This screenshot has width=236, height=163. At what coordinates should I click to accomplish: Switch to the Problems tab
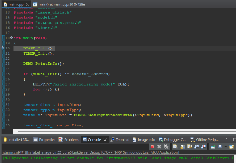click(x=71, y=139)
